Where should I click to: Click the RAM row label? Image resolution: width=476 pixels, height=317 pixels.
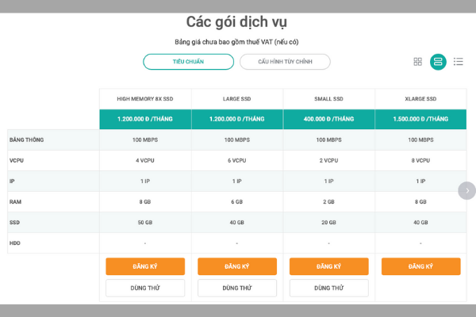(x=15, y=202)
